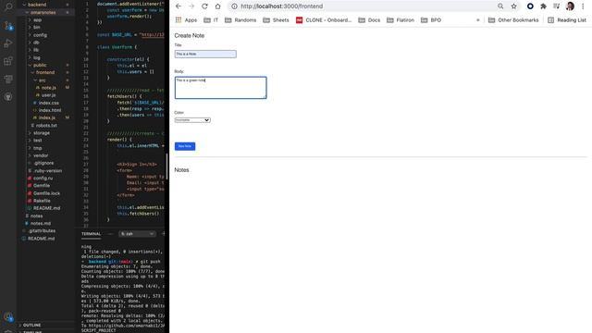This screenshot has width=592, height=333.
Task: Open robots.txt file
Action: point(43,126)
